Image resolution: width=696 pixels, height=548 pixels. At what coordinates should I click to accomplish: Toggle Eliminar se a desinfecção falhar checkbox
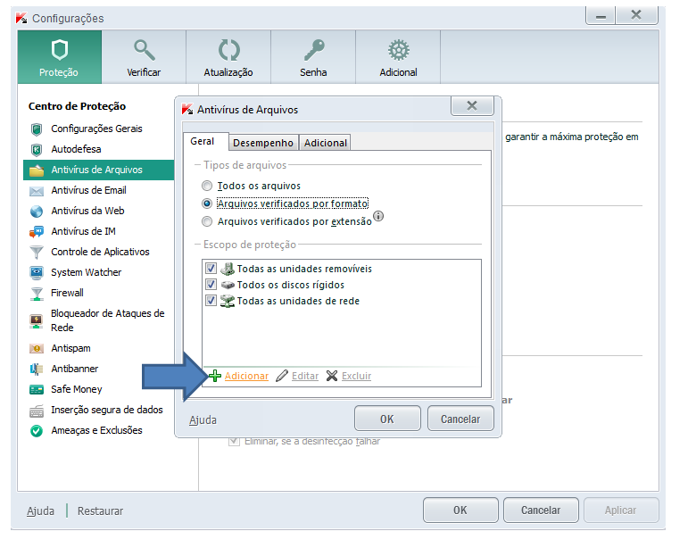(x=234, y=442)
